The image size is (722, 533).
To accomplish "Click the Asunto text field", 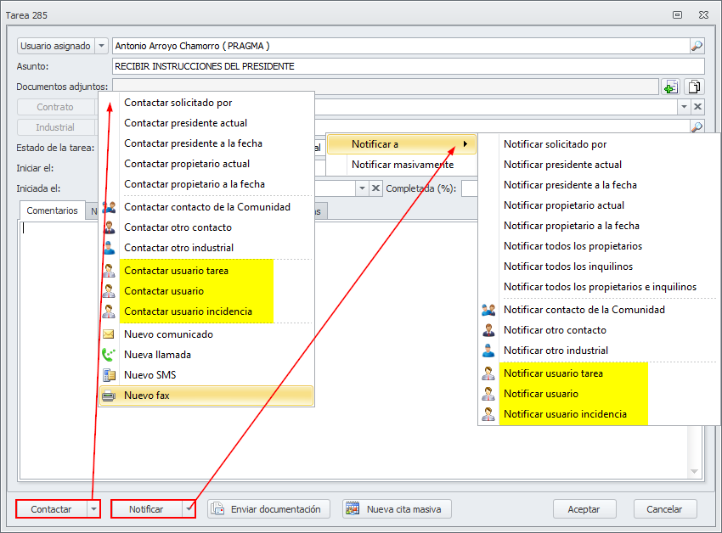I will [409, 66].
